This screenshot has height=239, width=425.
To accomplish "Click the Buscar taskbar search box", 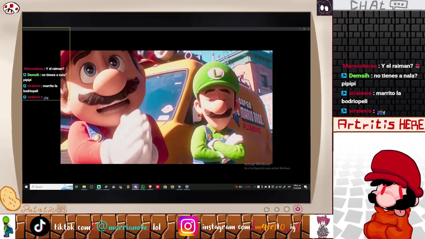I will click(x=51, y=187).
